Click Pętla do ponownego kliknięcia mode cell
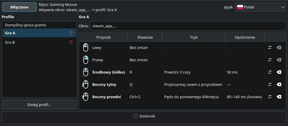This screenshot has height=126, width=288. tap(194, 97)
